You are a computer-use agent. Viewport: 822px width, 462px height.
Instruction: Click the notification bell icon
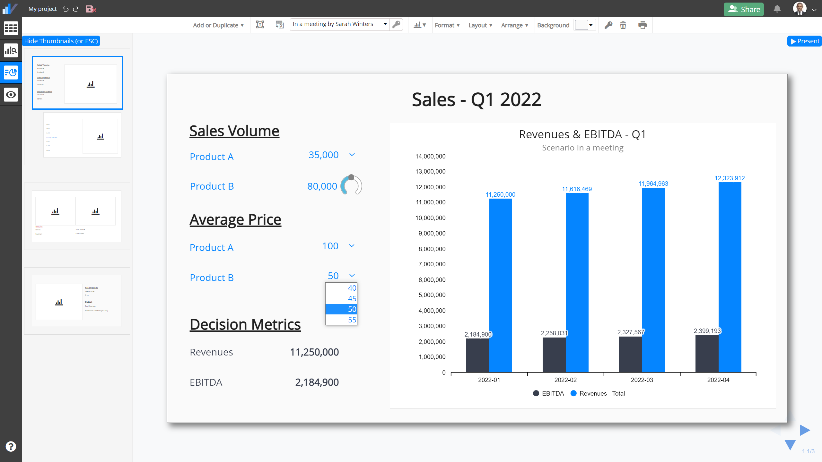[777, 9]
